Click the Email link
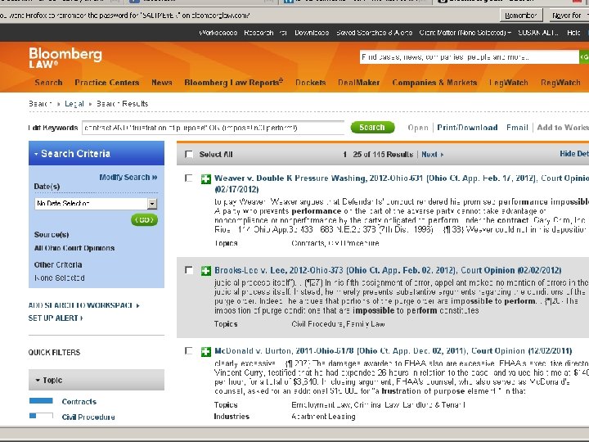This screenshot has height=442, width=589. click(517, 128)
